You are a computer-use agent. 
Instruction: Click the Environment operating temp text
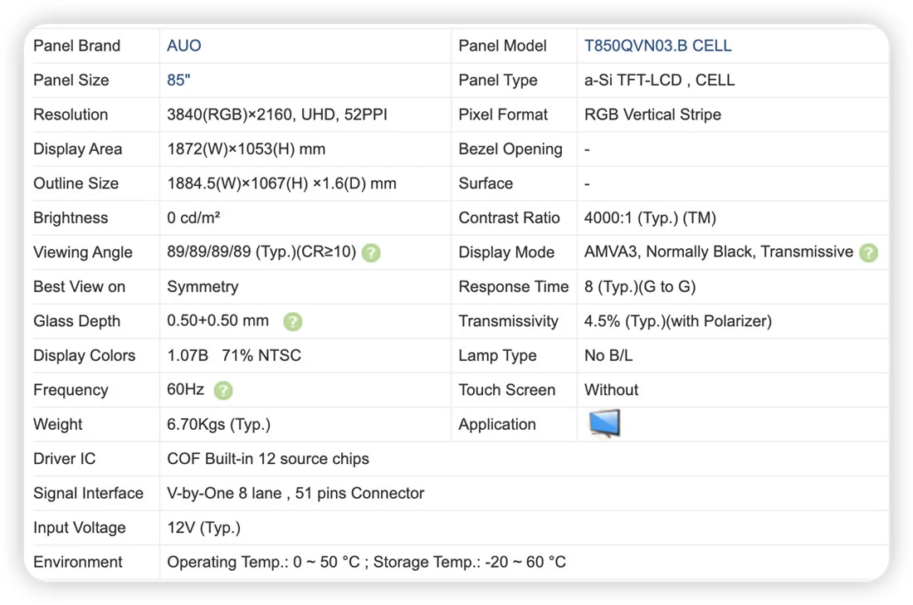pyautogui.click(x=366, y=562)
